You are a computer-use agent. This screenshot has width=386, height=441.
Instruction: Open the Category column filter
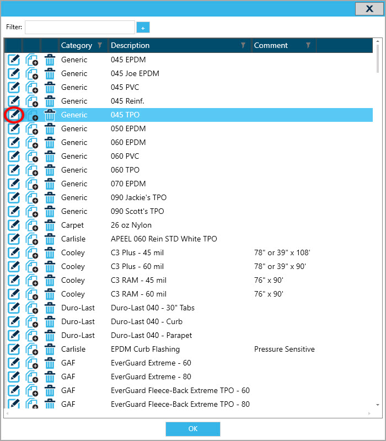[100, 45]
